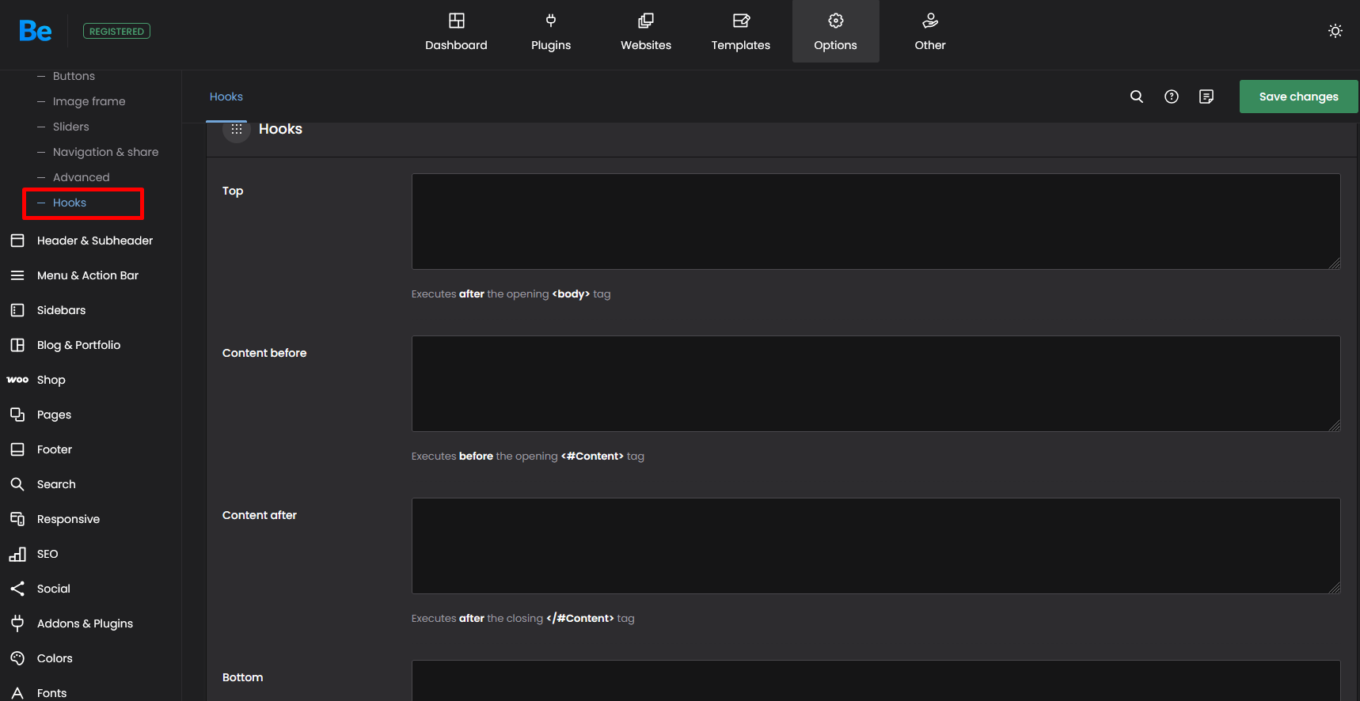
Task: Go to the Plugins tab
Action: click(x=550, y=32)
